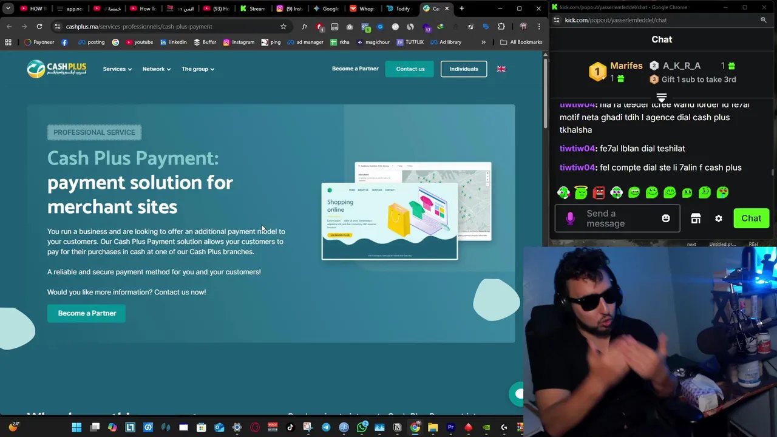Open the Ad library bookmark

(446, 42)
